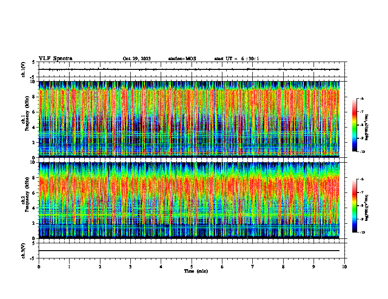
Task: Click the date 'Oct. 29, 2023'
Action: [137, 59]
